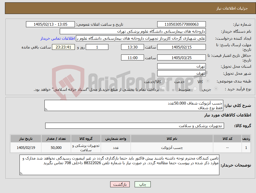Click the quantity cell 50,000
256x193 pixels.
(56, 148)
